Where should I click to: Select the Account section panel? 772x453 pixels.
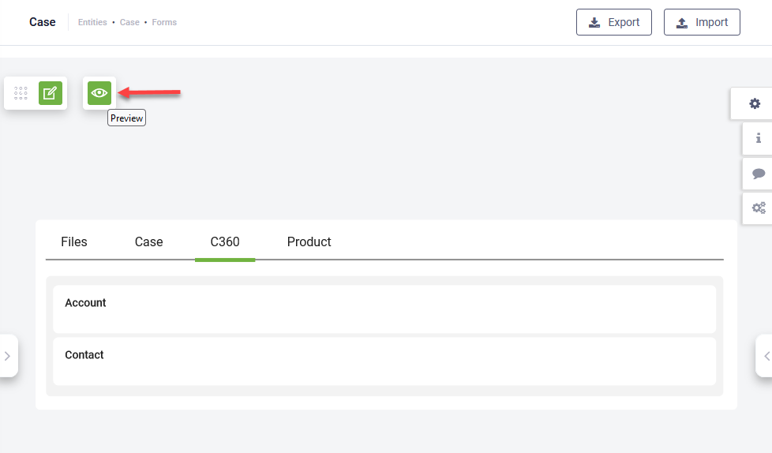(x=384, y=309)
